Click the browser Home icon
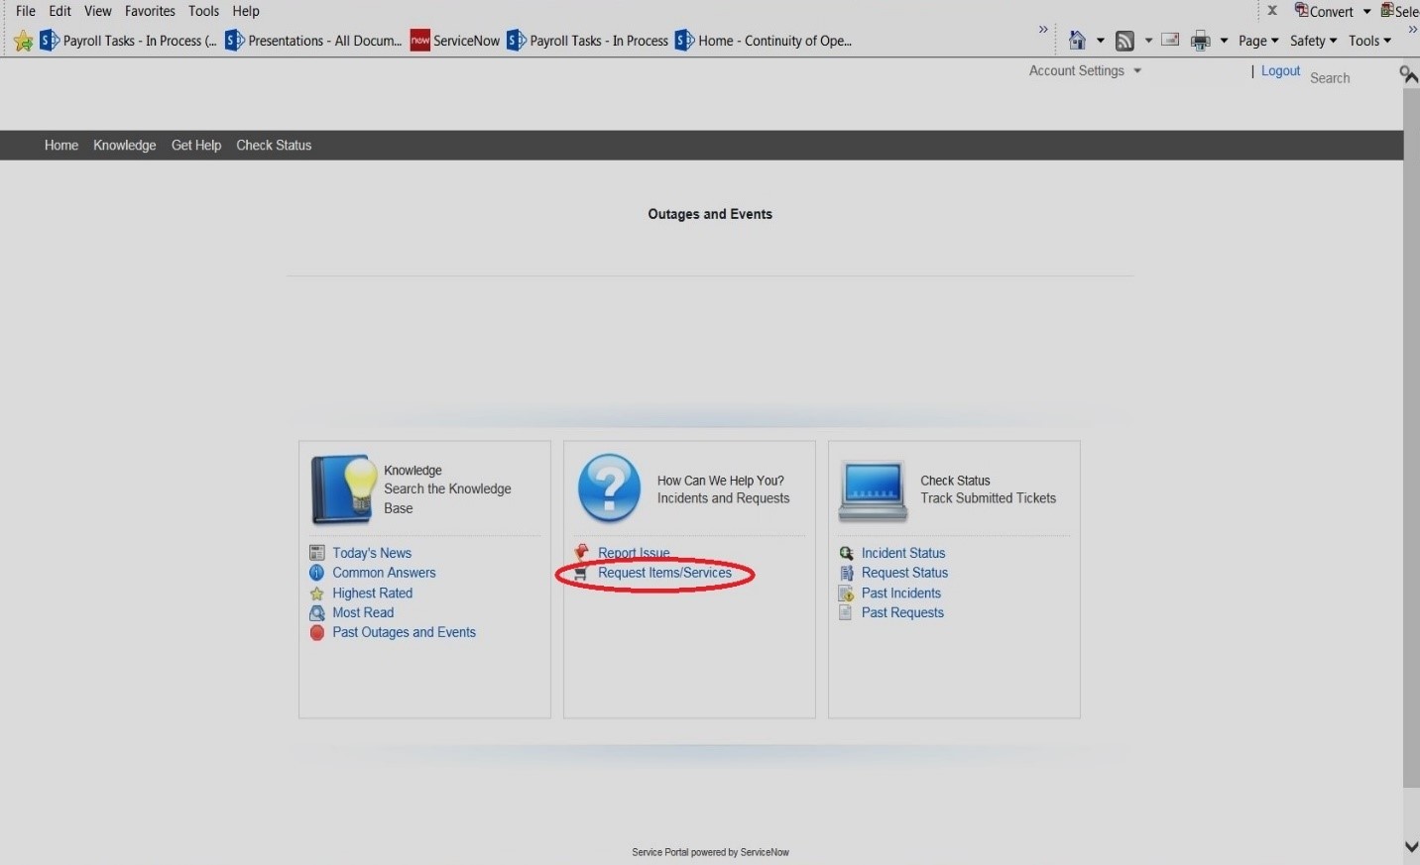 (1078, 41)
